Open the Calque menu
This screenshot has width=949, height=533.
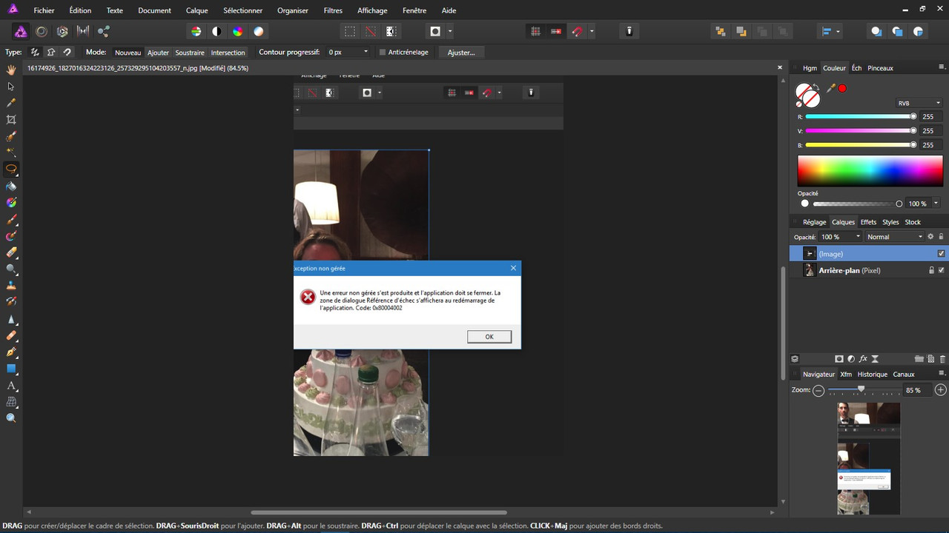point(196,10)
